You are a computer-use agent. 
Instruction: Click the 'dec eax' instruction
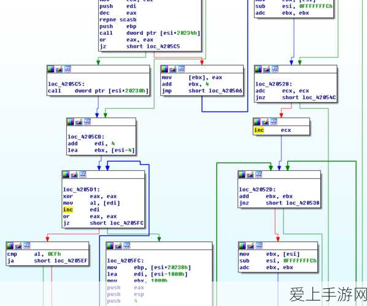point(118,13)
